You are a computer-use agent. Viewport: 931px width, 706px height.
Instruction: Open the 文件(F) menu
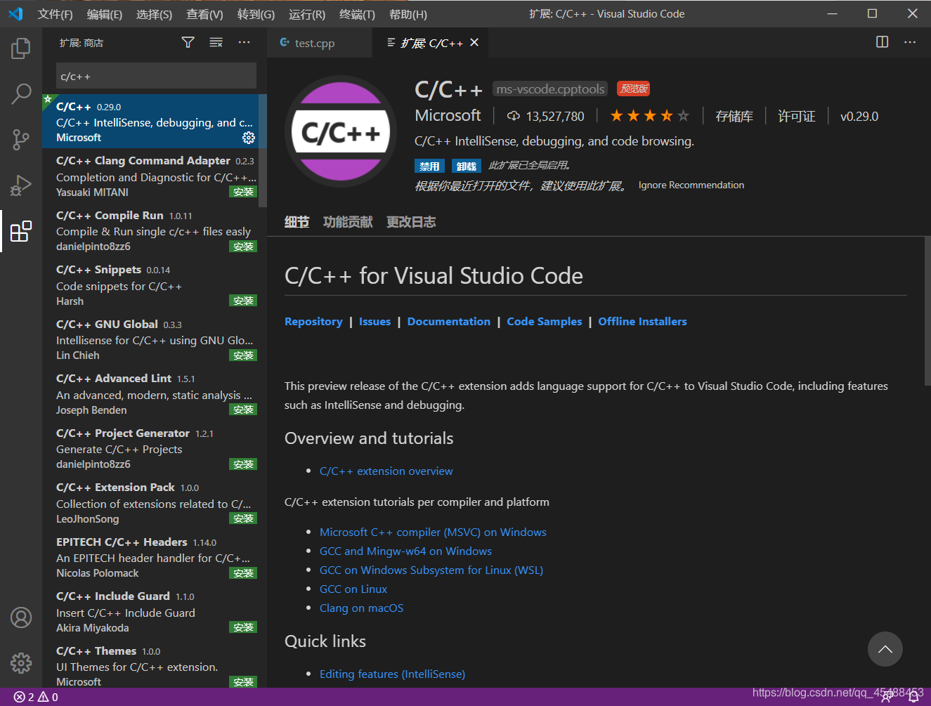point(56,14)
